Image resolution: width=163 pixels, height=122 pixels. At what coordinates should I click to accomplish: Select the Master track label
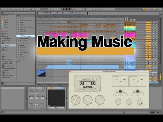153,113
